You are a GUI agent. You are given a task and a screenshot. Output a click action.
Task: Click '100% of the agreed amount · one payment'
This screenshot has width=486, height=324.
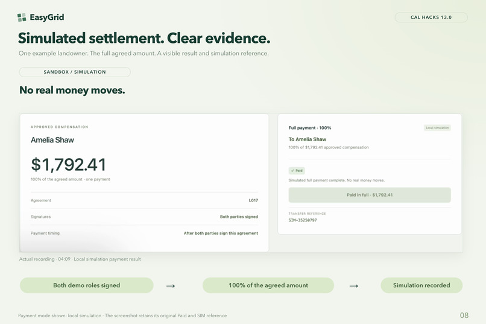(70, 179)
